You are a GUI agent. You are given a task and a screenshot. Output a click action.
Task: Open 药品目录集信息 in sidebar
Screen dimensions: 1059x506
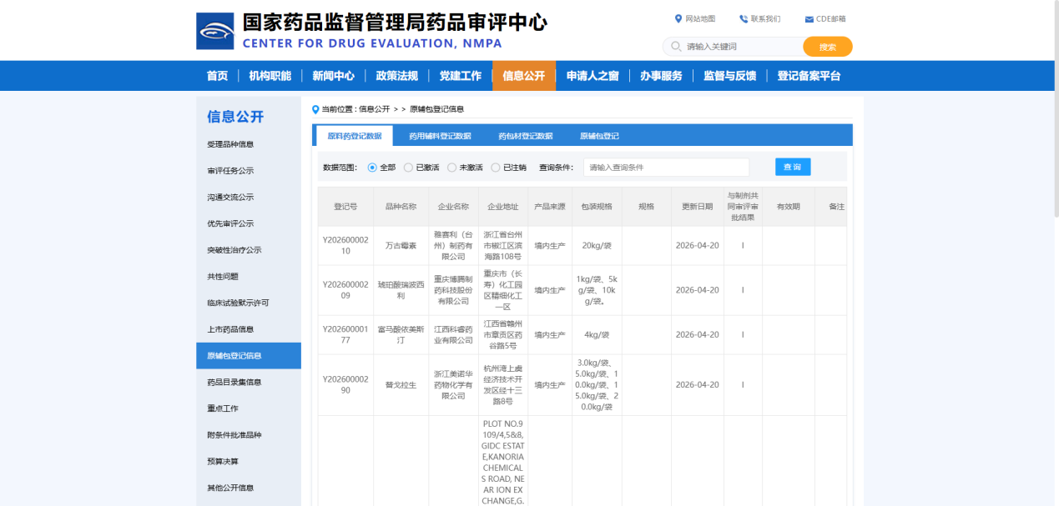(x=249, y=382)
